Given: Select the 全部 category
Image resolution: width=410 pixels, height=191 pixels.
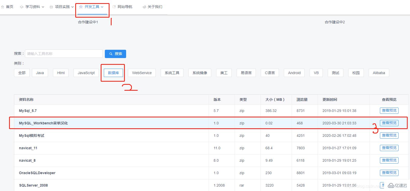Looking at the screenshot, I should [22, 73].
